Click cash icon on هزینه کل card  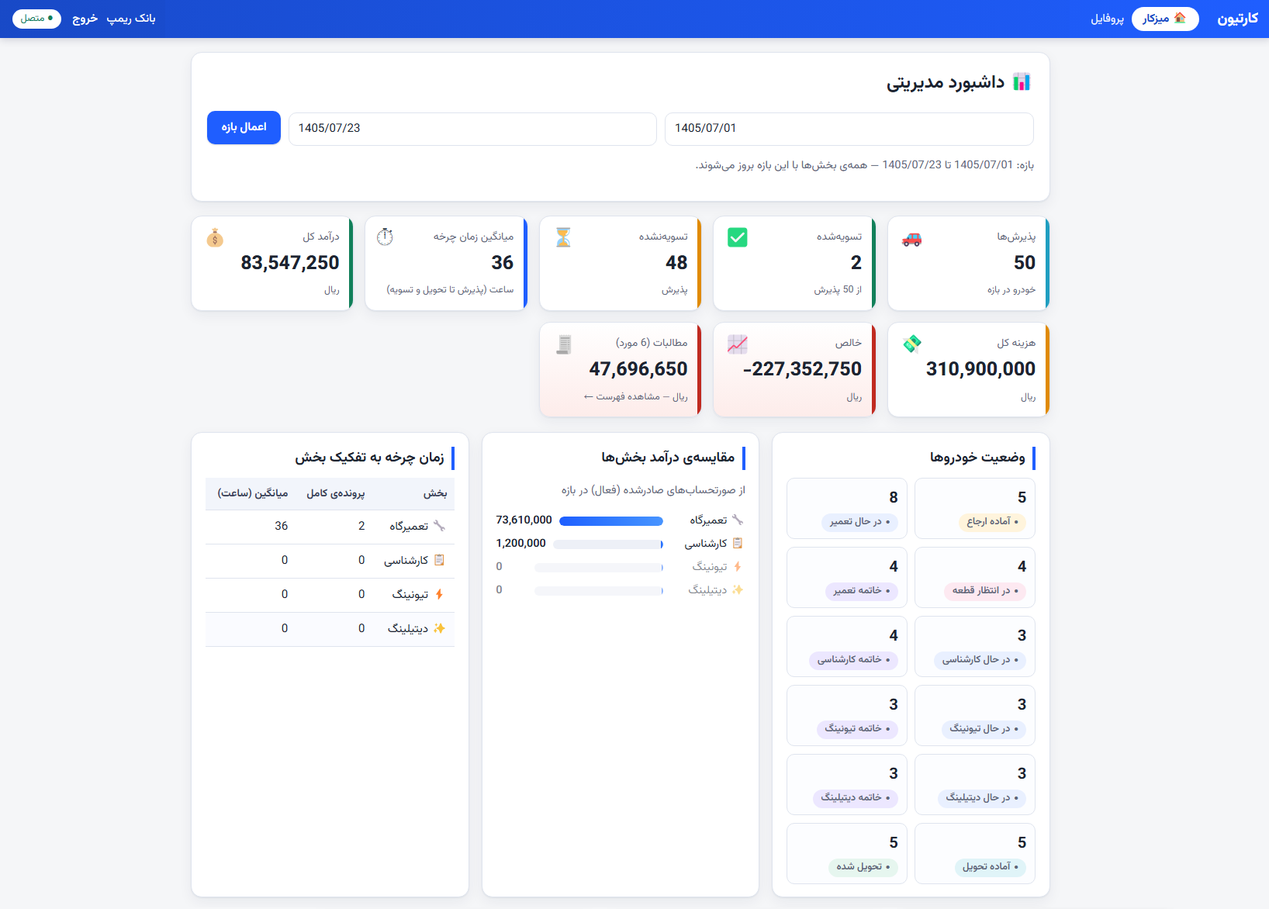pos(912,343)
